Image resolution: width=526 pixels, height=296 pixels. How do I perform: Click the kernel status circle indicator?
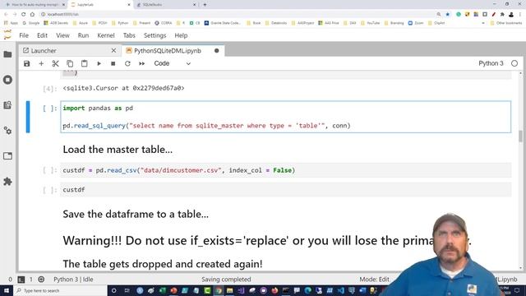tap(514, 63)
